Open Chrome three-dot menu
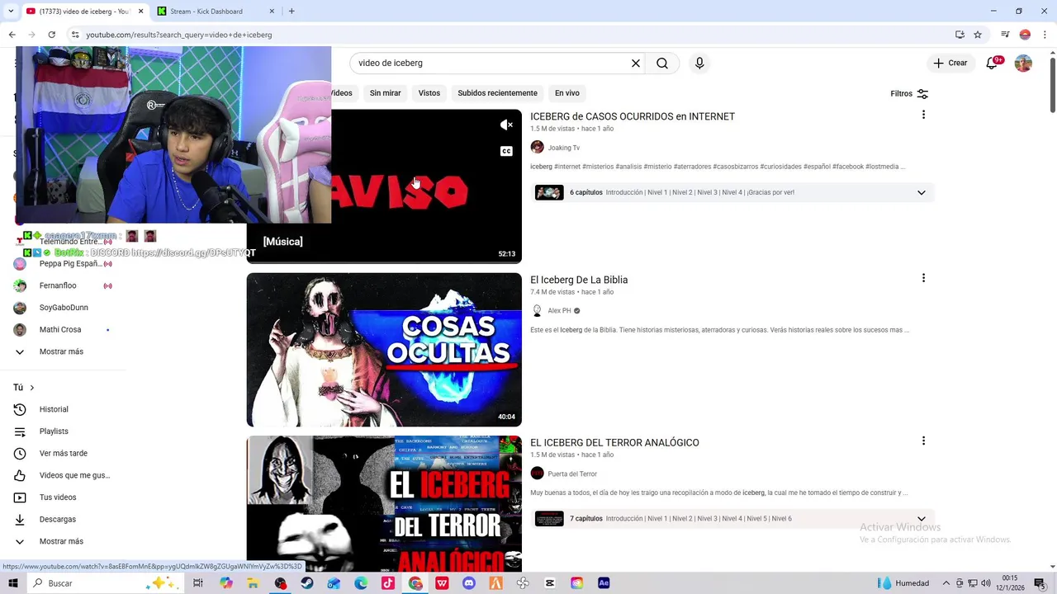This screenshot has height=594, width=1057. coord(1045,35)
